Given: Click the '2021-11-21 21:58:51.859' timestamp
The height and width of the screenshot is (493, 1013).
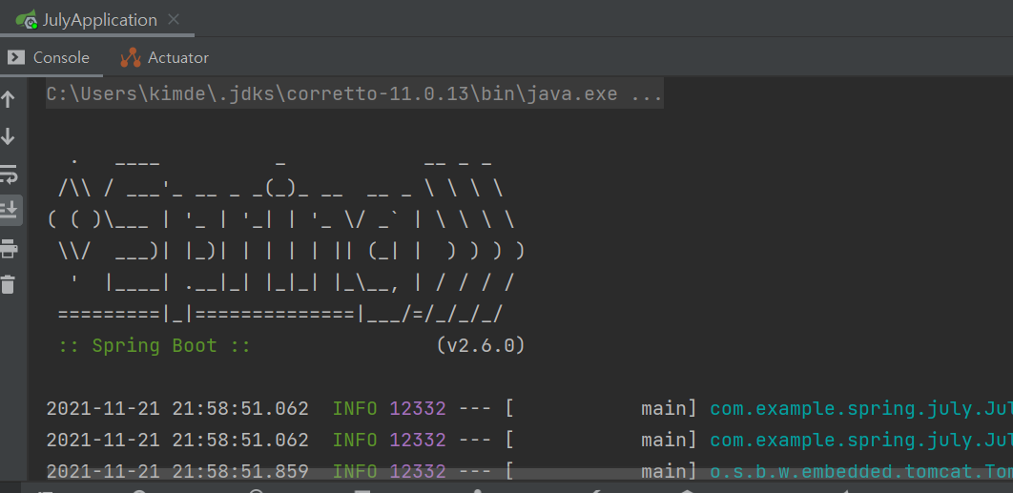Looking at the screenshot, I should 177,471.
